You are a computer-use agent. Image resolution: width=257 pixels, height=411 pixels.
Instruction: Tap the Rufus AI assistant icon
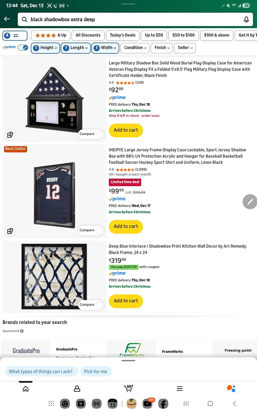point(231,388)
